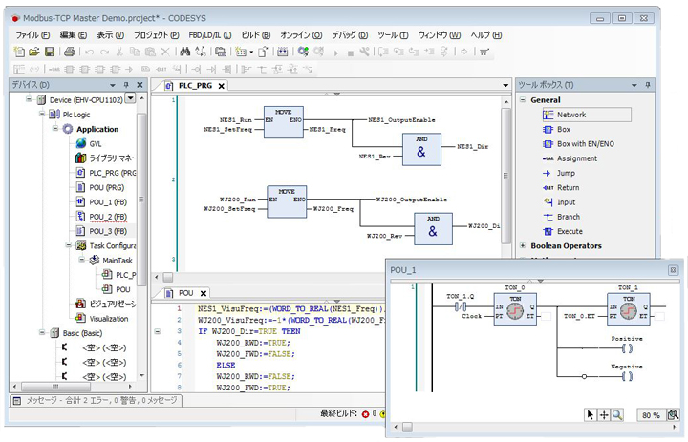The height and width of the screenshot is (442, 688).
Task: Save project with the floppy disk icon
Action: [50, 52]
